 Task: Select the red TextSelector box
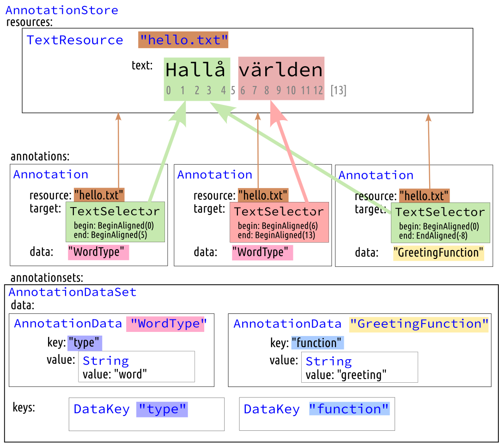279,222
